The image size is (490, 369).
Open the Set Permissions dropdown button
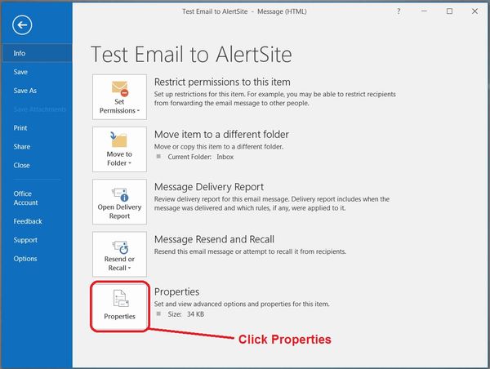click(119, 97)
